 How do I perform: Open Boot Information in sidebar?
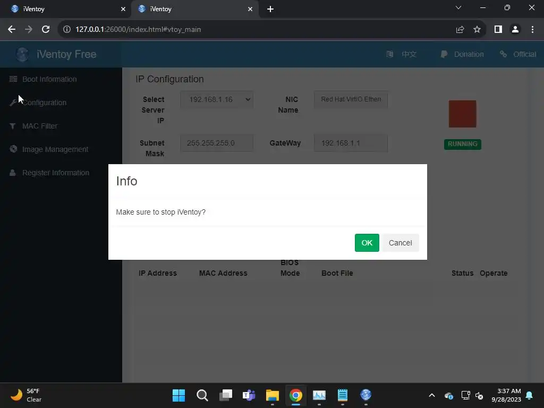pos(49,80)
